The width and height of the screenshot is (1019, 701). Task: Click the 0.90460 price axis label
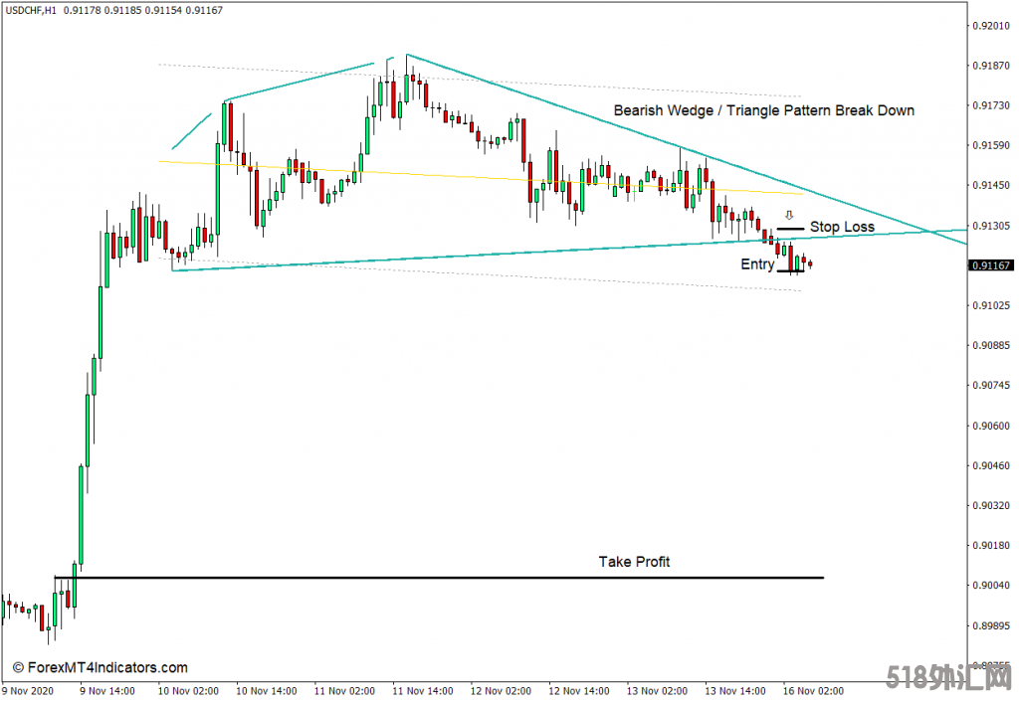tap(991, 465)
